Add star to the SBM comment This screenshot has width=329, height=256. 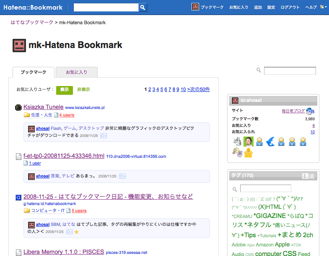(70, 232)
